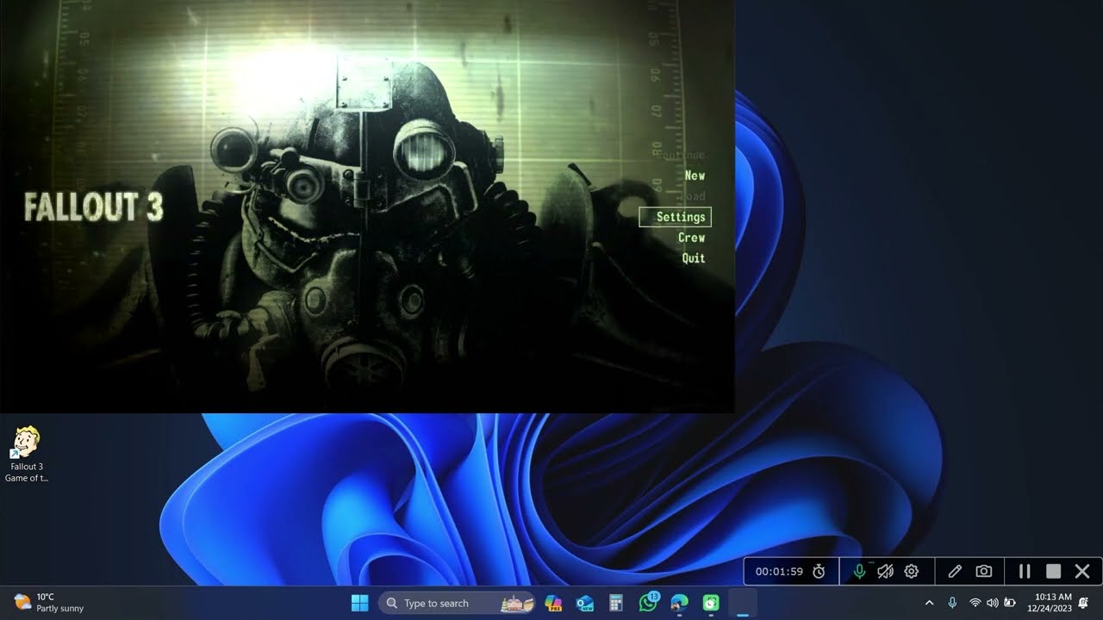
Task: Click the recording elapsed time 00:01:59
Action: click(x=779, y=571)
